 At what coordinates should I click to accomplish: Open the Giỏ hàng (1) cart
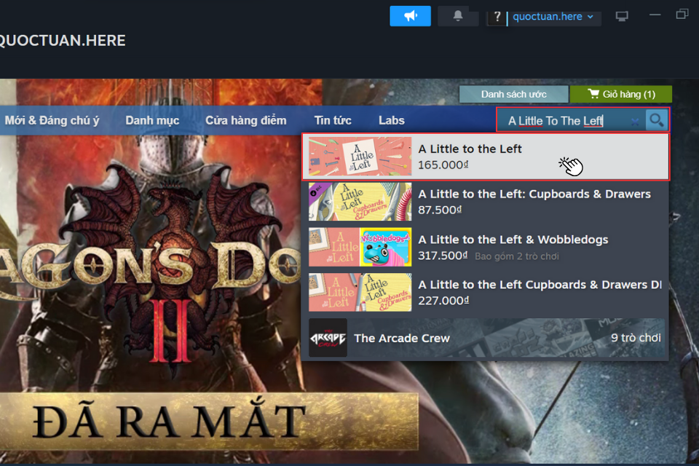coord(621,94)
